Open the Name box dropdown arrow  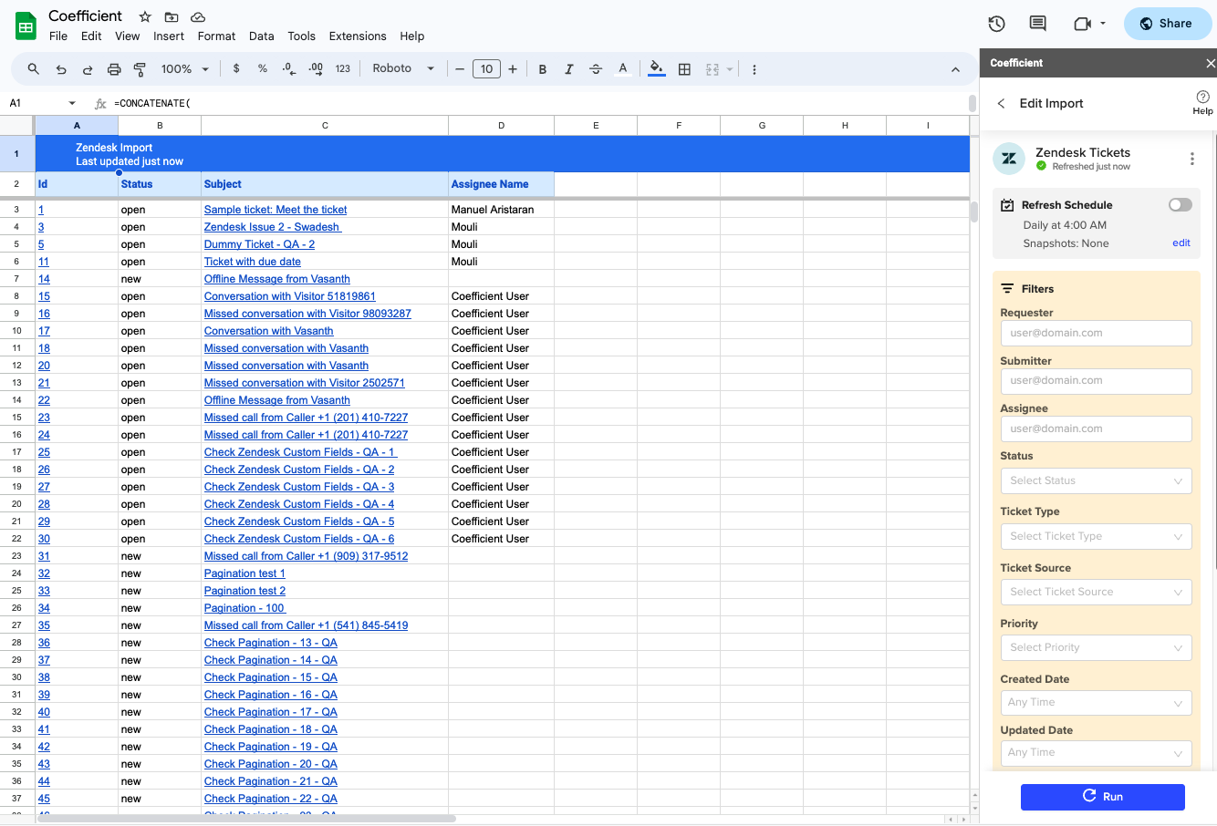[x=72, y=103]
